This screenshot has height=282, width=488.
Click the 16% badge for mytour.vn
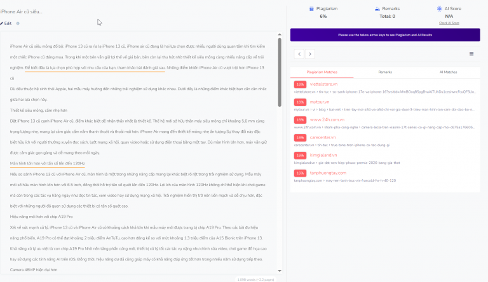click(300, 102)
